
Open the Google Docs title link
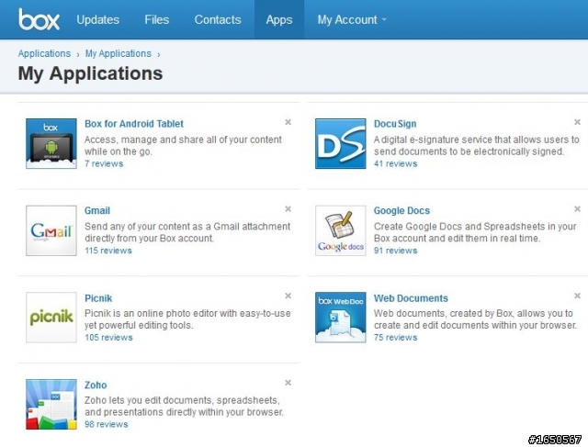click(x=401, y=210)
